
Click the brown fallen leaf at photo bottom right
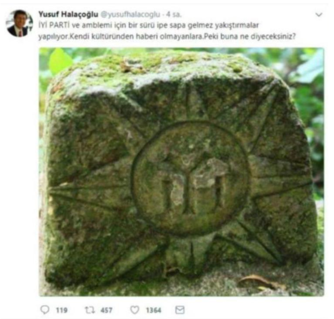[261, 281]
